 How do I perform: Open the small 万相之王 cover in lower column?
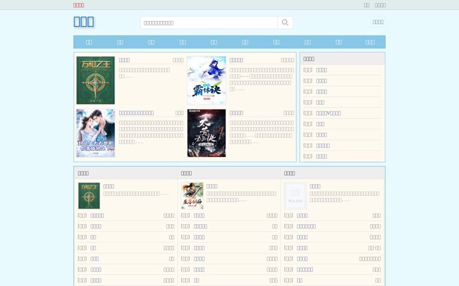click(89, 196)
